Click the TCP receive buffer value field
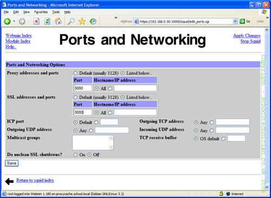This screenshot has width=271, height=198. (236, 138)
